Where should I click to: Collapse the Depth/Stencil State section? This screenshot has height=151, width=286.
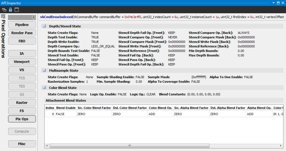click(44, 26)
